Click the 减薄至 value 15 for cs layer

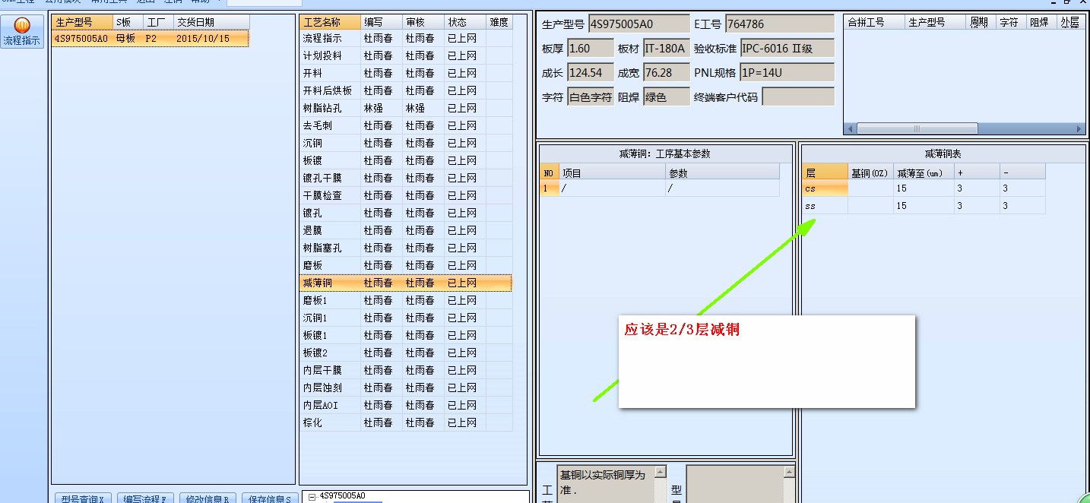[924, 188]
